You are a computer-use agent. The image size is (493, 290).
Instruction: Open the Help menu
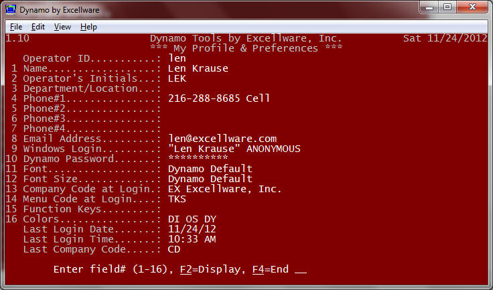[x=88, y=27]
